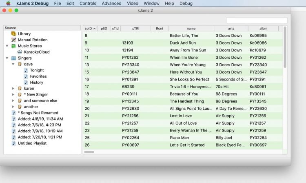Expand the 'another' singer entry
The image size is (306, 183).
coord(13,107)
